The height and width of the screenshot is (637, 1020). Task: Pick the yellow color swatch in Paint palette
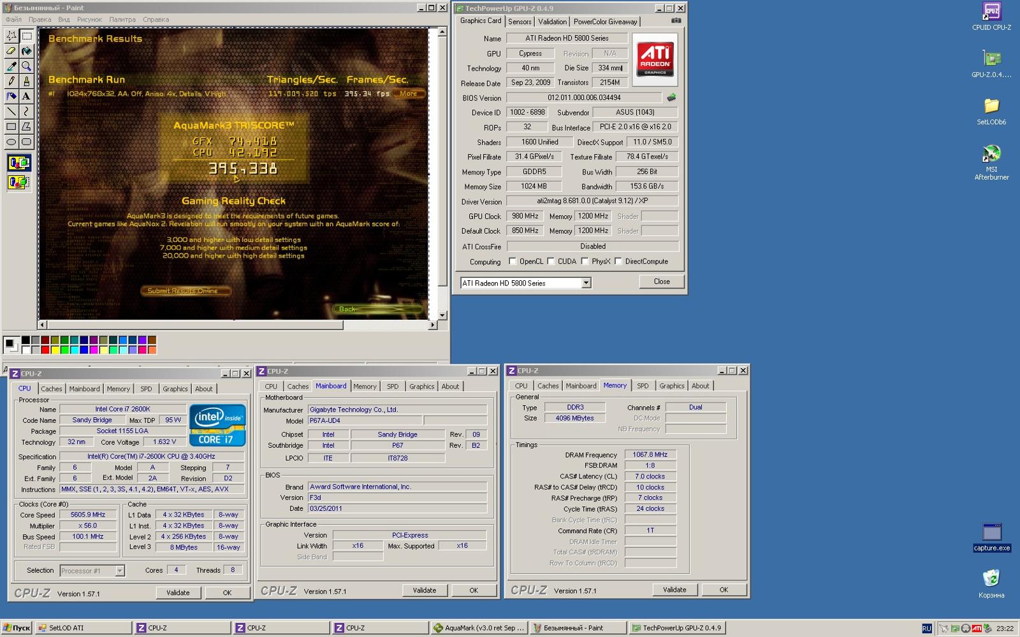(x=55, y=349)
